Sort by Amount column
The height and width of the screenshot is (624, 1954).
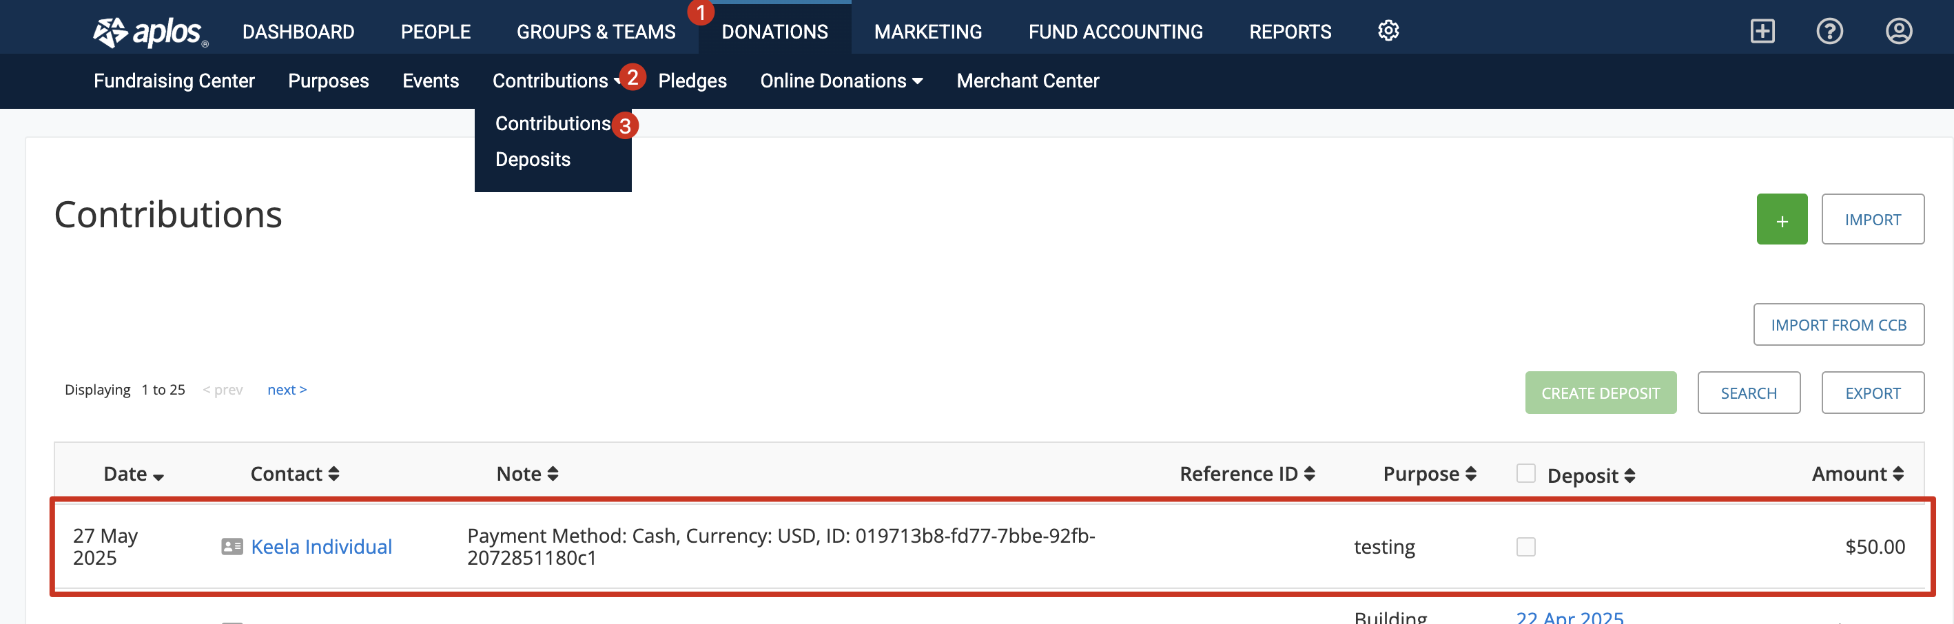coord(1857,474)
